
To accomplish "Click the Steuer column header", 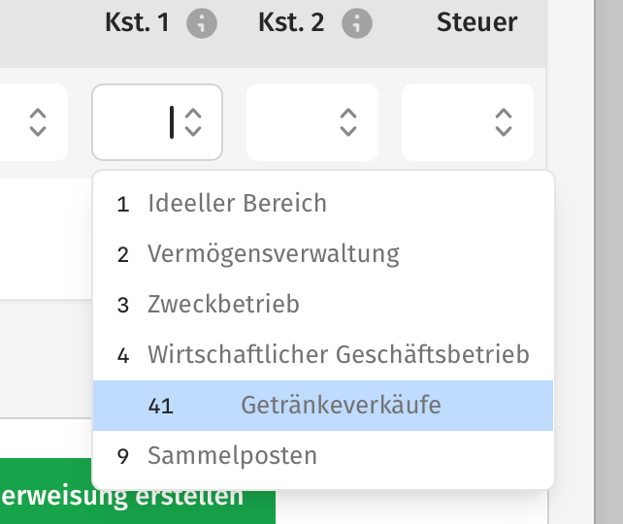I will pyautogui.click(x=476, y=23).
